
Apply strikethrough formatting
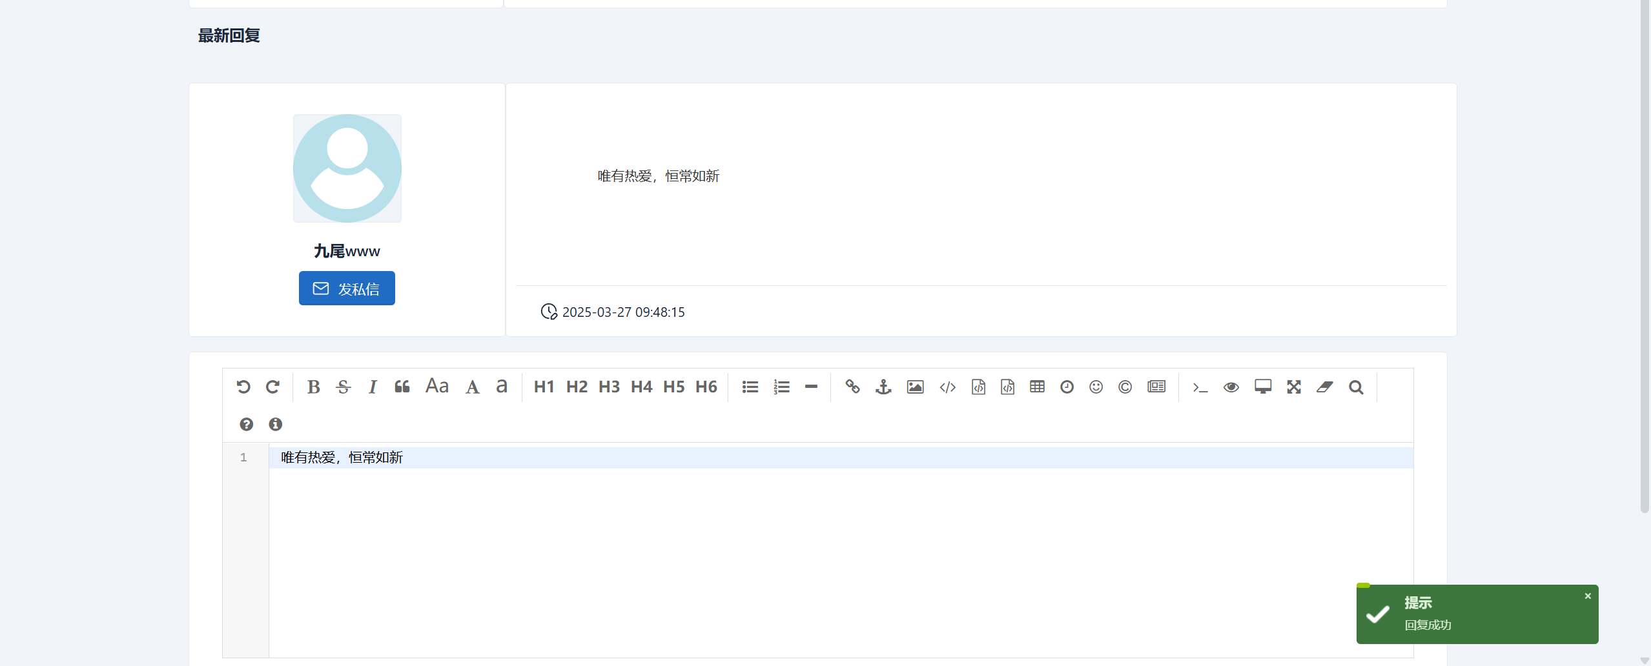pyautogui.click(x=344, y=387)
